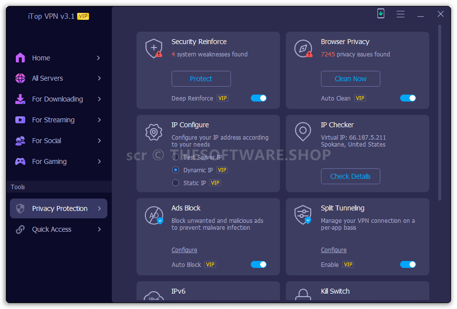Expand the For Streaming chevron arrow
Image resolution: width=457 pixels, height=309 pixels.
coord(99,120)
